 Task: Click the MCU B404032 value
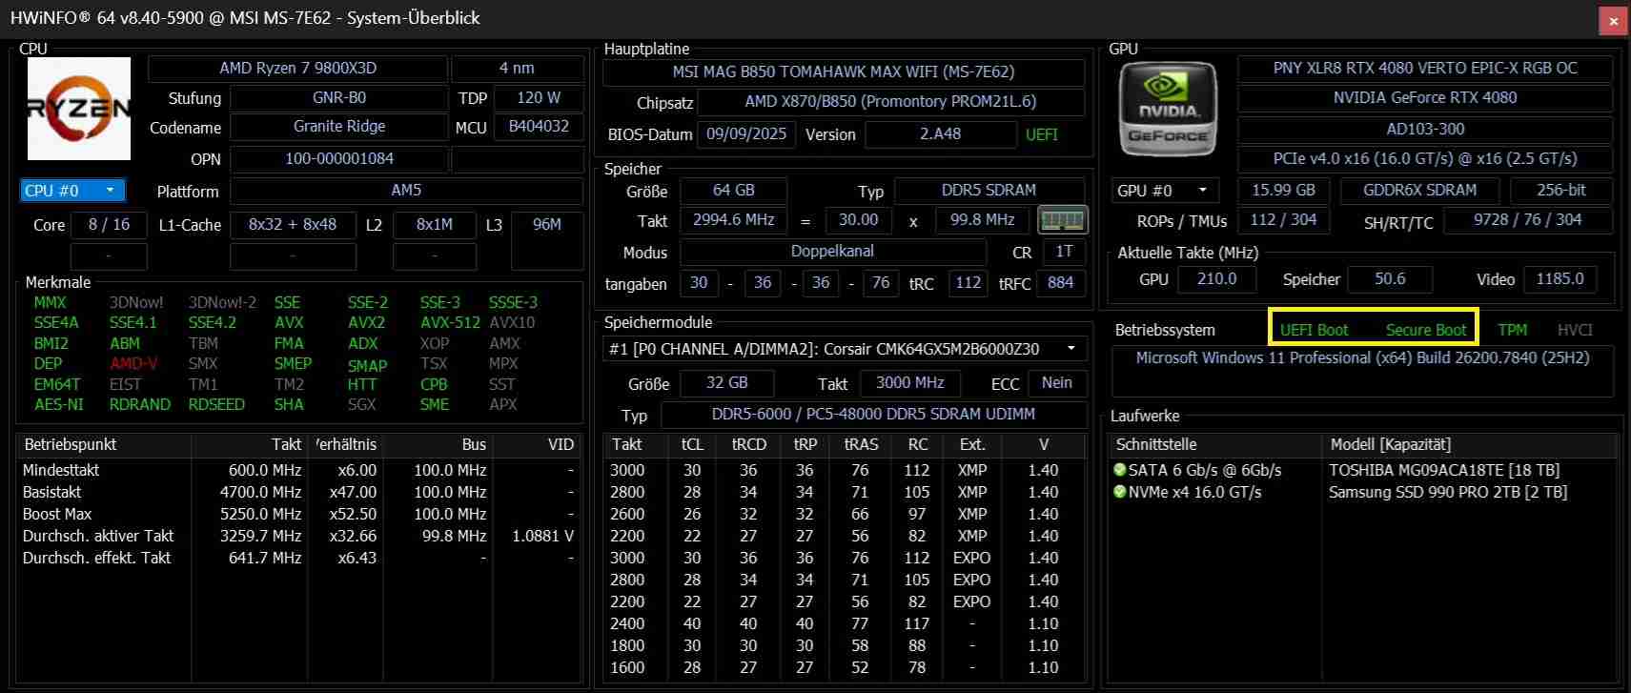click(x=539, y=127)
